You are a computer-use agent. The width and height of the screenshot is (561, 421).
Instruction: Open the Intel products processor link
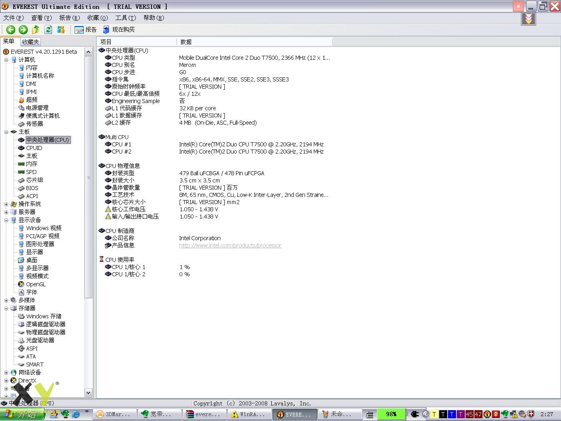pyautogui.click(x=230, y=245)
